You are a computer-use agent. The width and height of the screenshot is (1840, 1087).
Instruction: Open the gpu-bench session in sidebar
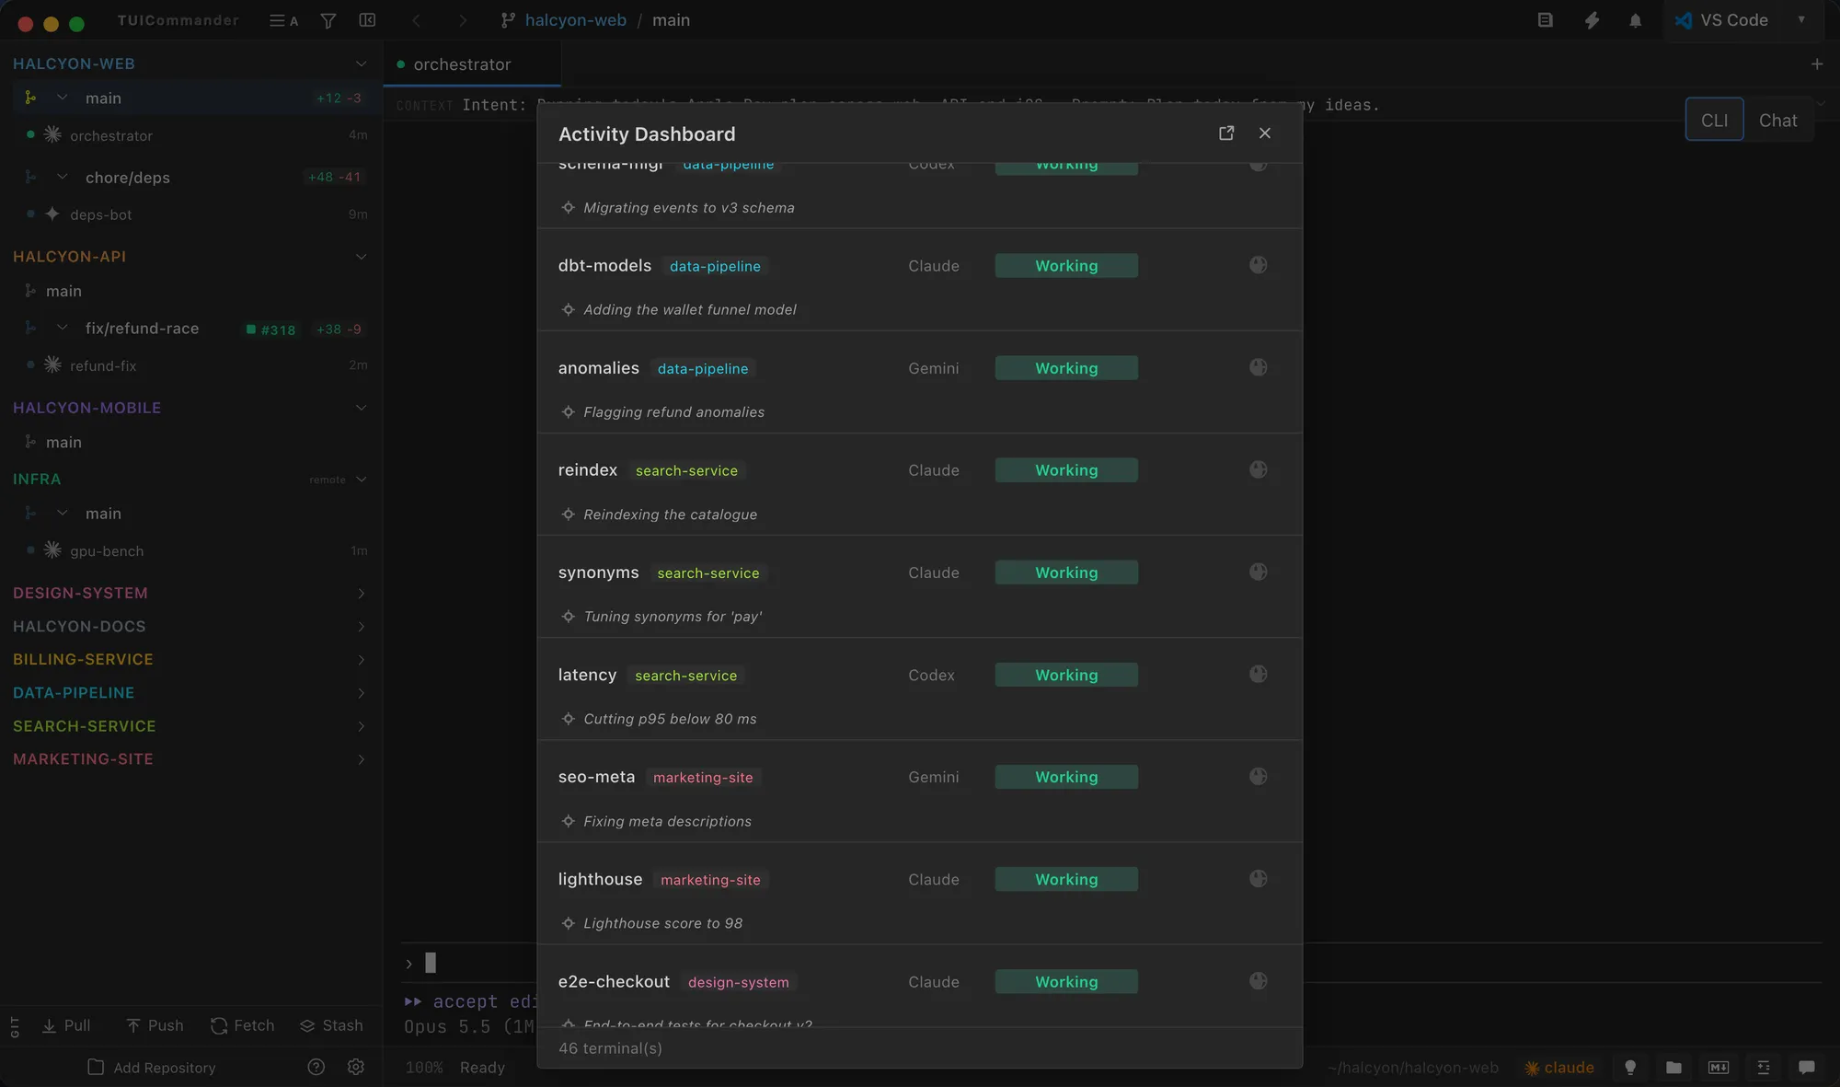point(191,550)
